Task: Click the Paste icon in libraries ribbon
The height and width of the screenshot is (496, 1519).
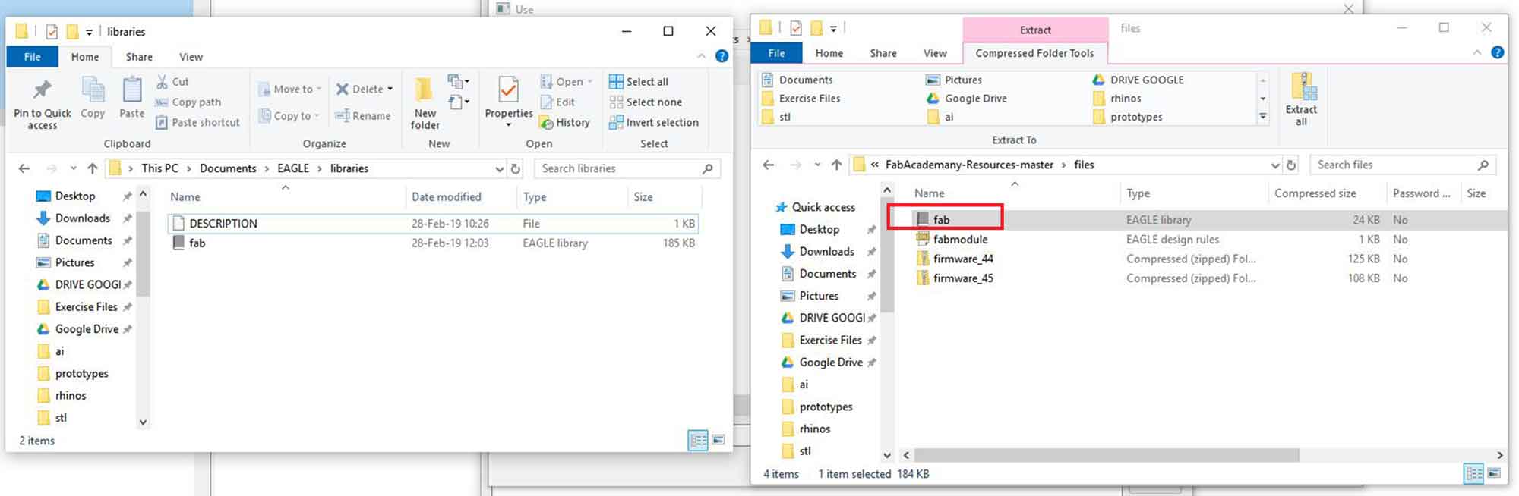Action: (x=131, y=99)
